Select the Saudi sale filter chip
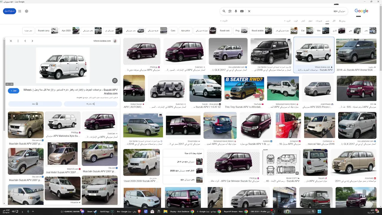This screenshot has height=215, width=382. [x=225, y=30]
